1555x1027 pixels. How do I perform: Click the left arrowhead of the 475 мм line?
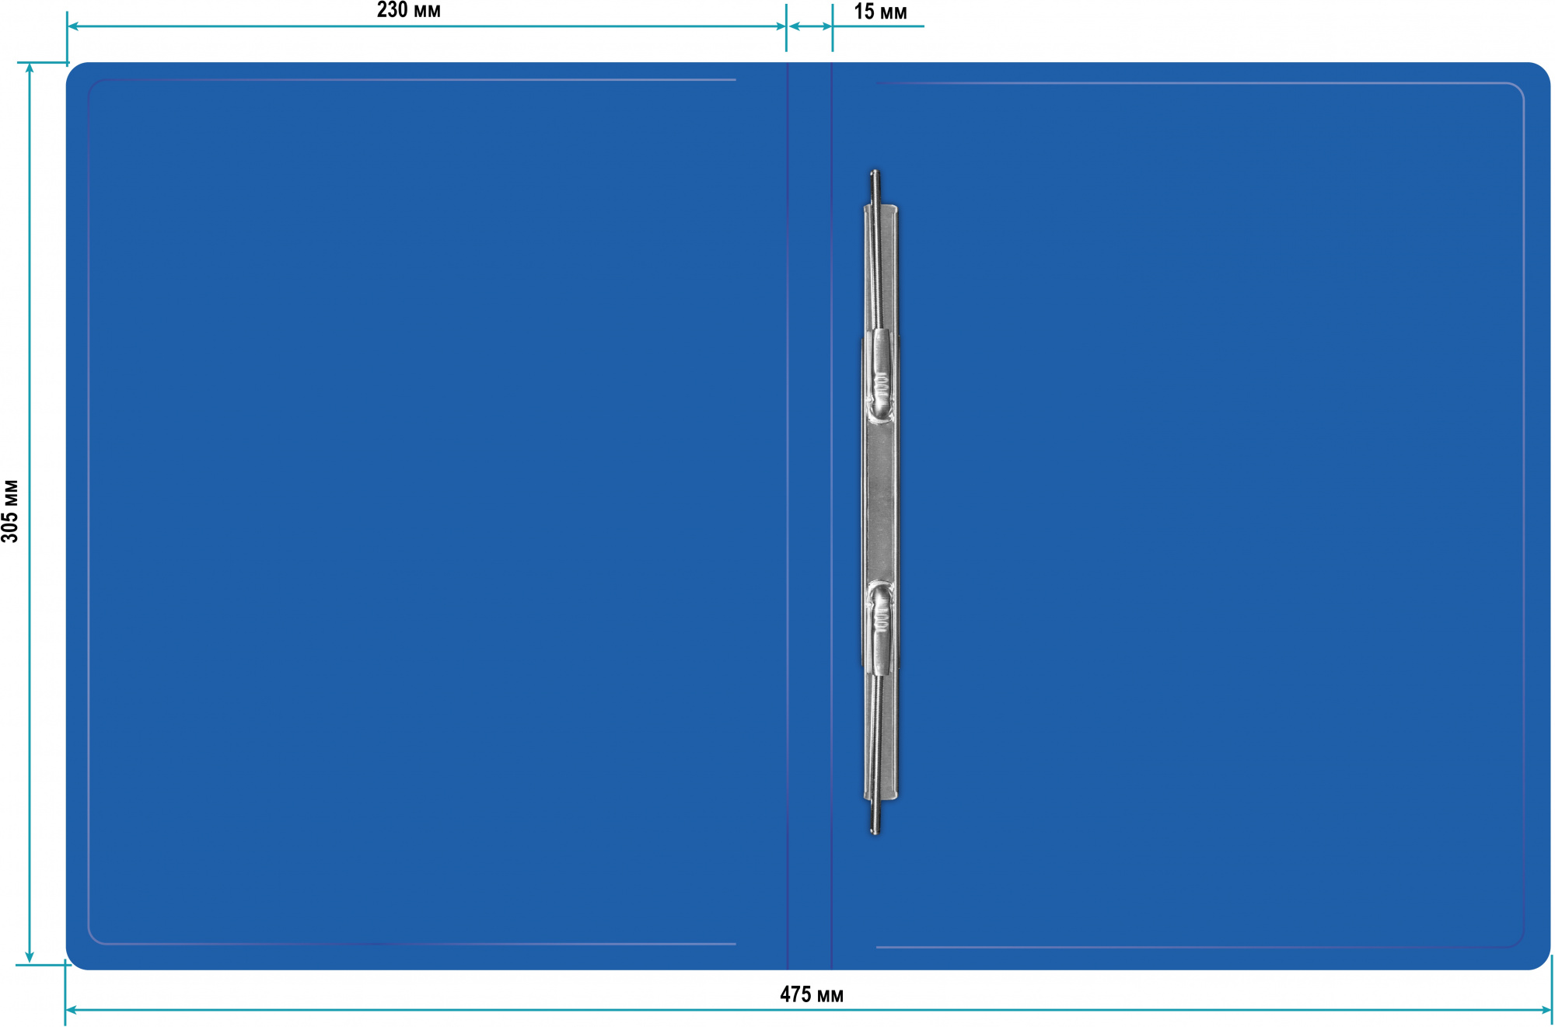(x=70, y=1010)
